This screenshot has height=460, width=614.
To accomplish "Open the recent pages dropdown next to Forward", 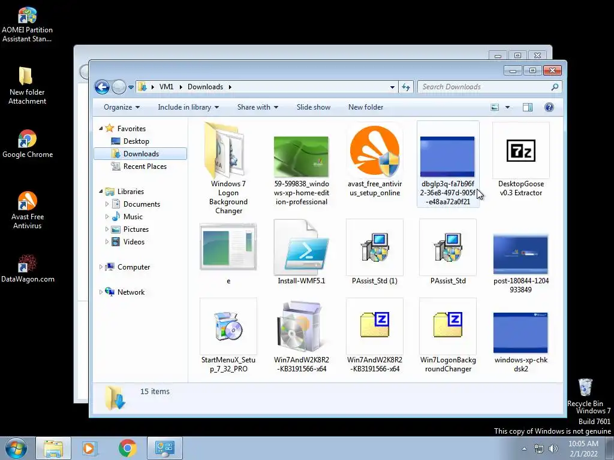I will [x=131, y=87].
